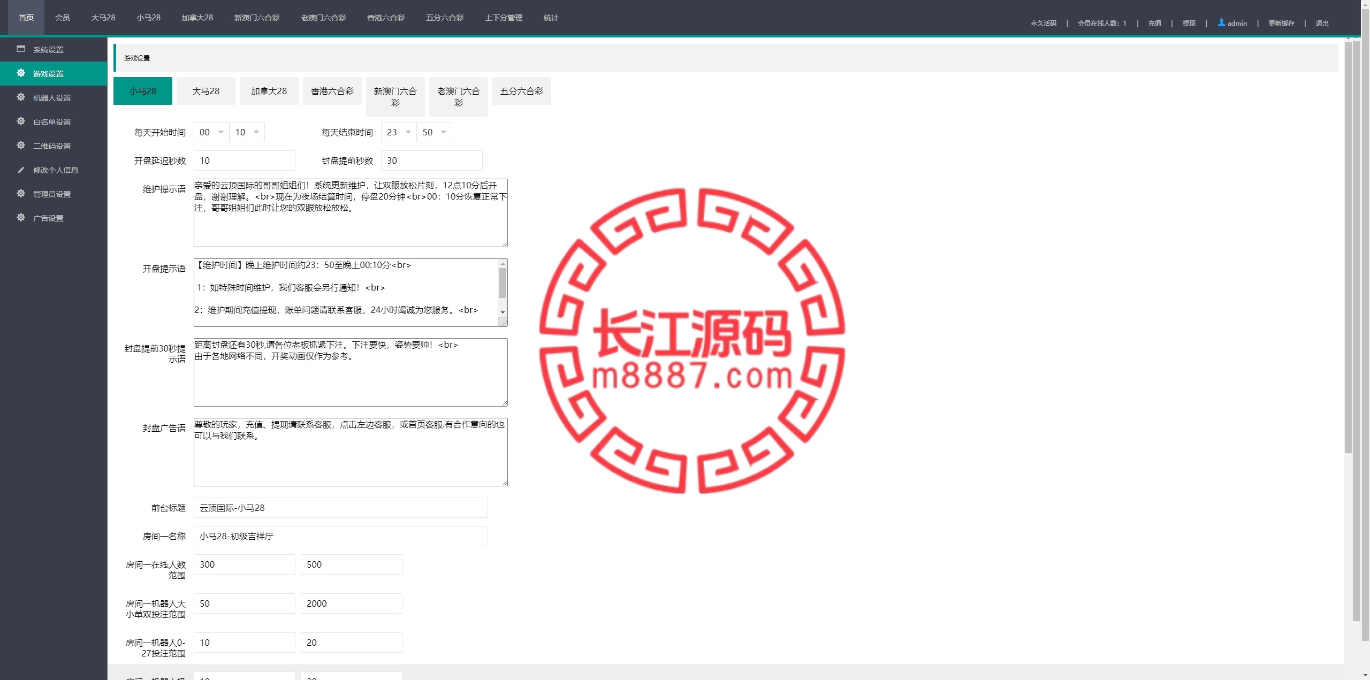Open 香港六合彩 in the top navigation bar
1370x680 pixels.
click(386, 18)
